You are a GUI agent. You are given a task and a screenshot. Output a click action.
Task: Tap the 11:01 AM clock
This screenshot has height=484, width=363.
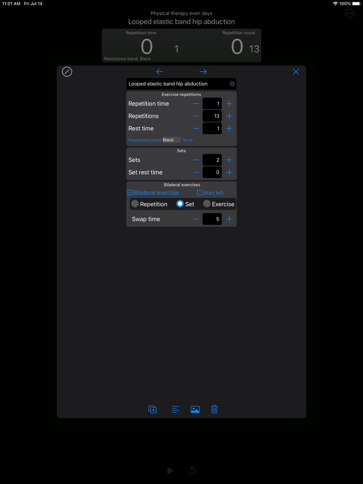click(11, 4)
